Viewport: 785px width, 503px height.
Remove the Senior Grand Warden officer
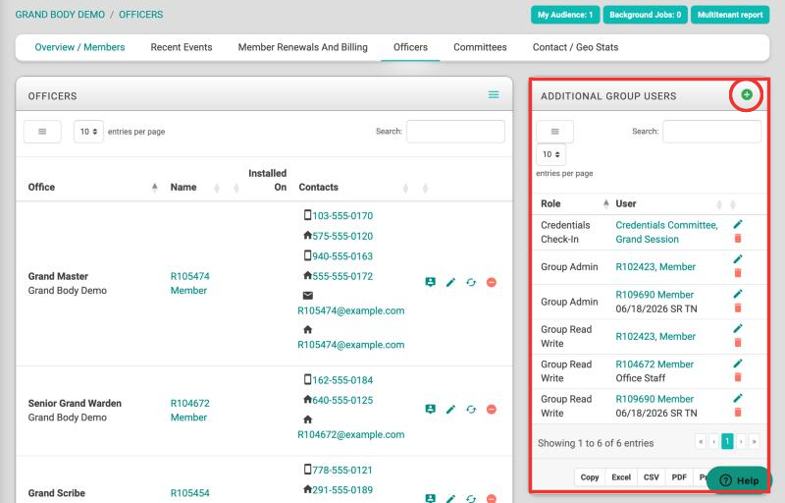(x=492, y=410)
